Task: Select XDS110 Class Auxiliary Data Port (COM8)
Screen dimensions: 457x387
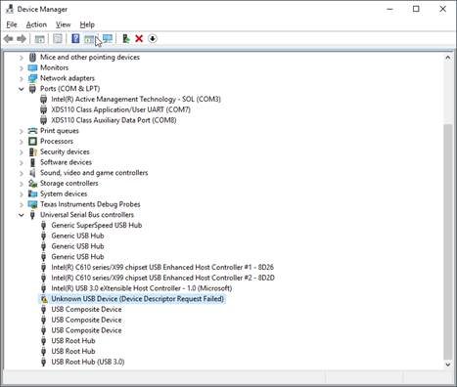Action: coord(114,120)
